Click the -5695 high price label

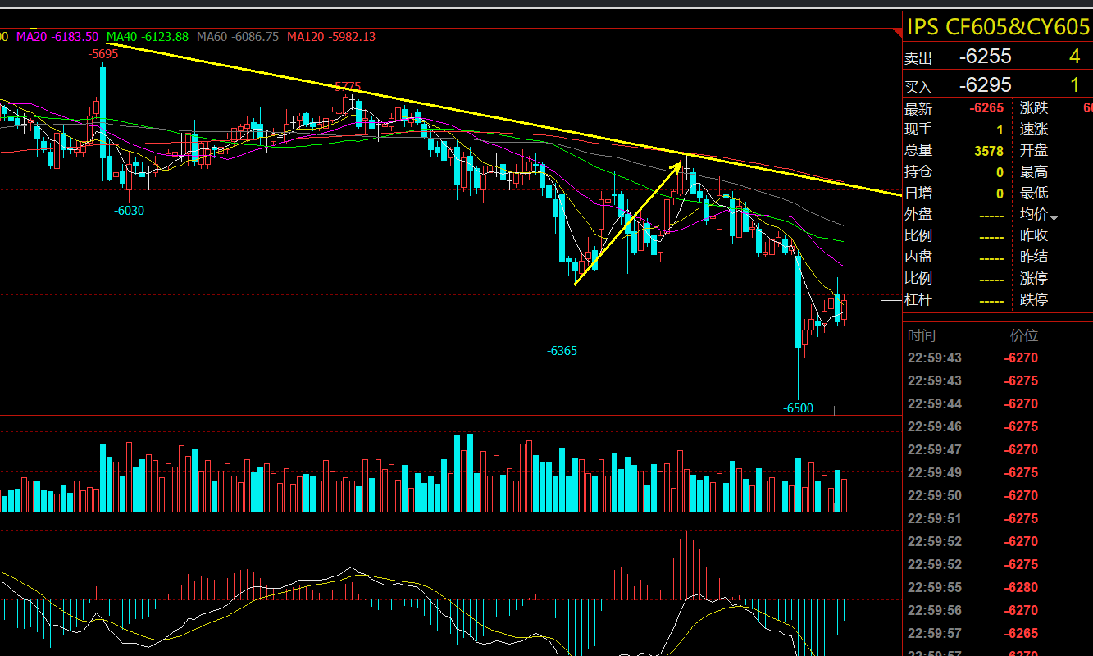click(104, 54)
